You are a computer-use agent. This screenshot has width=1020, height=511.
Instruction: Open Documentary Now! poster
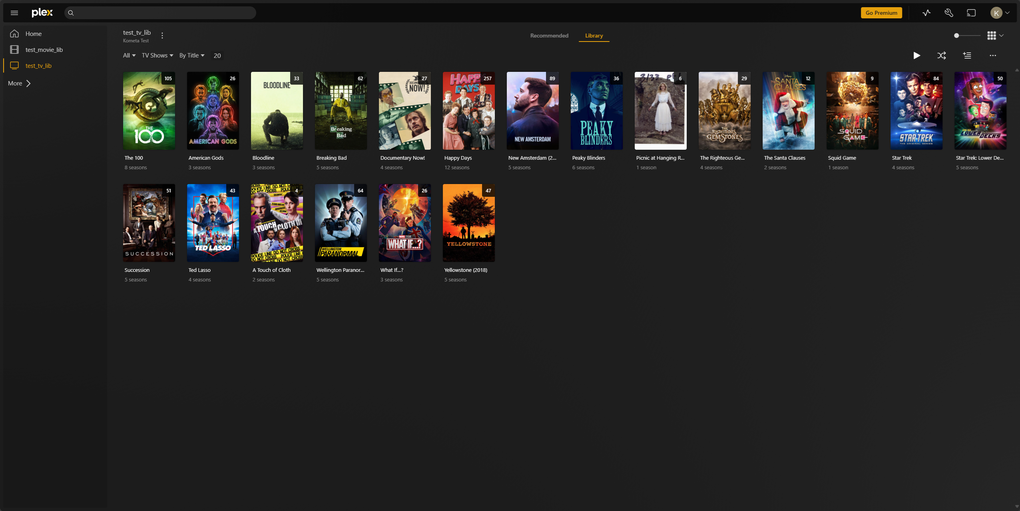(x=405, y=111)
